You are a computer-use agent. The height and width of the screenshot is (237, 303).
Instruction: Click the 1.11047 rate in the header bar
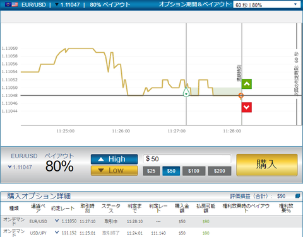point(70,4)
